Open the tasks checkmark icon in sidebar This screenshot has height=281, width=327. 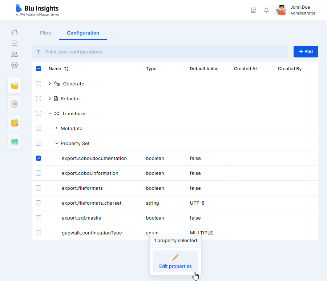(x=15, y=43)
